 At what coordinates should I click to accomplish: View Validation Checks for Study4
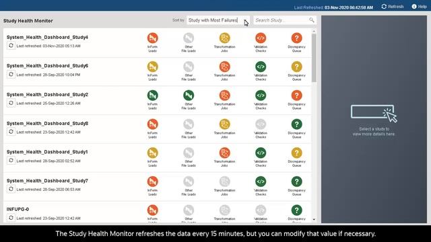point(261,38)
